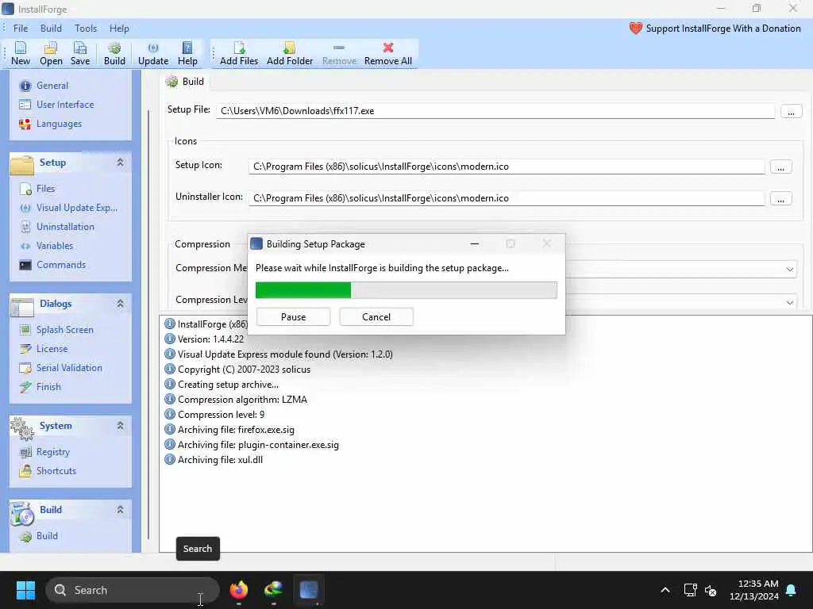Viewport: 813px width, 609px height.
Task: Click the Open project toolbar icon
Action: pyautogui.click(x=51, y=53)
